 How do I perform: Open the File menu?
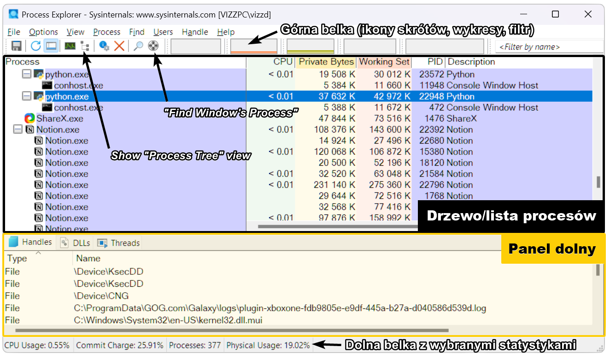pyautogui.click(x=14, y=32)
